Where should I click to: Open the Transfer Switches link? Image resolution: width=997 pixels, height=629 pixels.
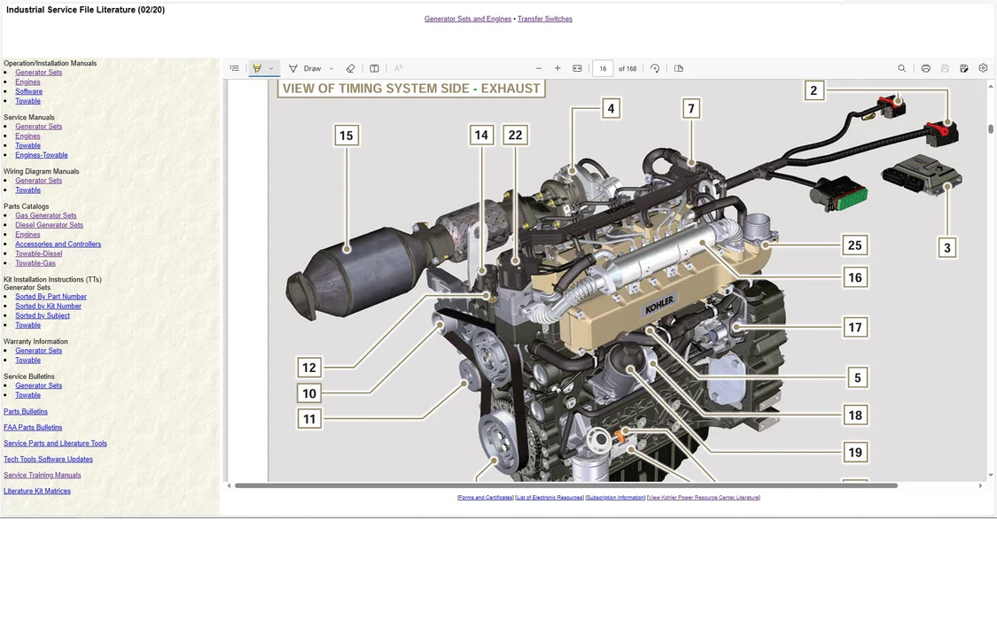point(545,19)
